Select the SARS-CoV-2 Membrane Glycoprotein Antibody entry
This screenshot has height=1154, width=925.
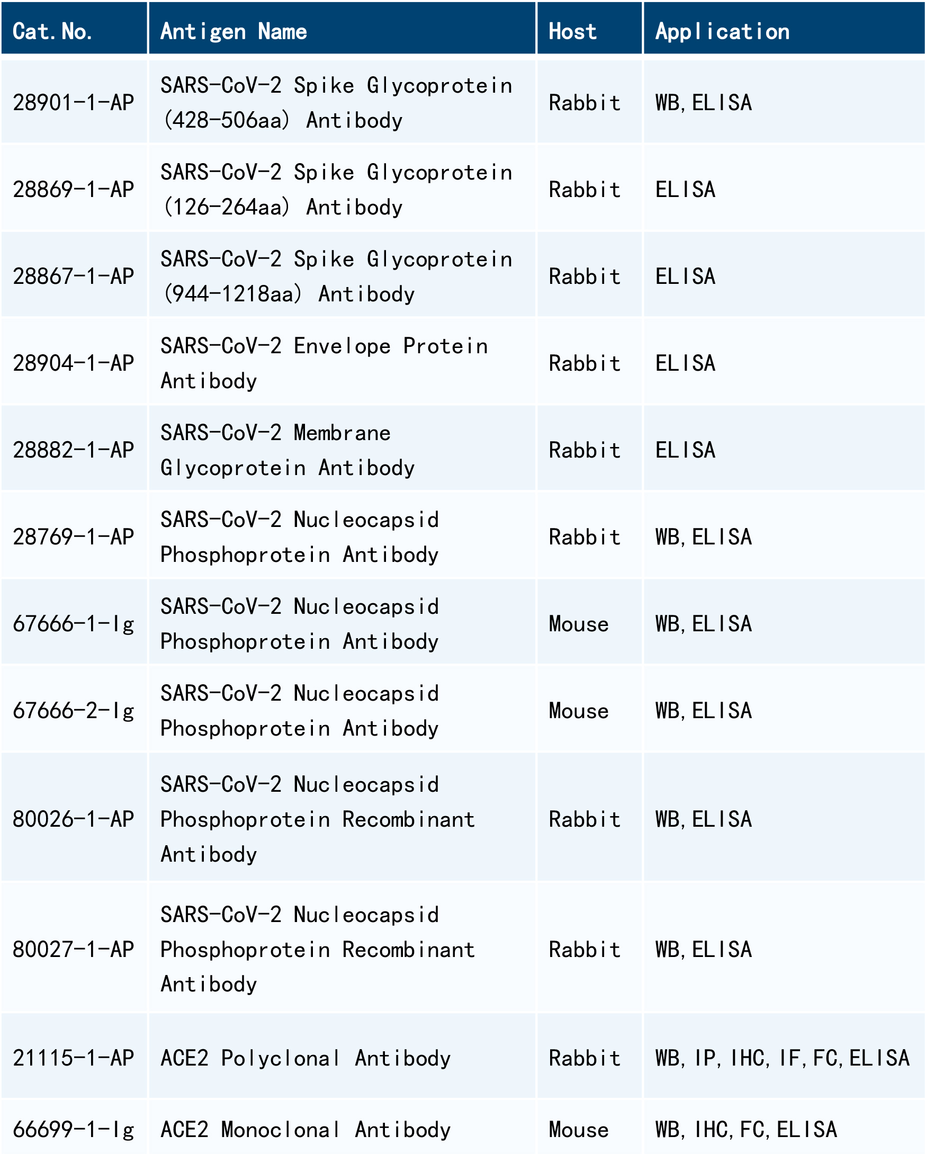[288, 450]
